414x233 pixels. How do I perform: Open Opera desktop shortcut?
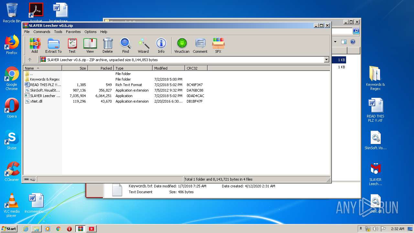pos(12,108)
